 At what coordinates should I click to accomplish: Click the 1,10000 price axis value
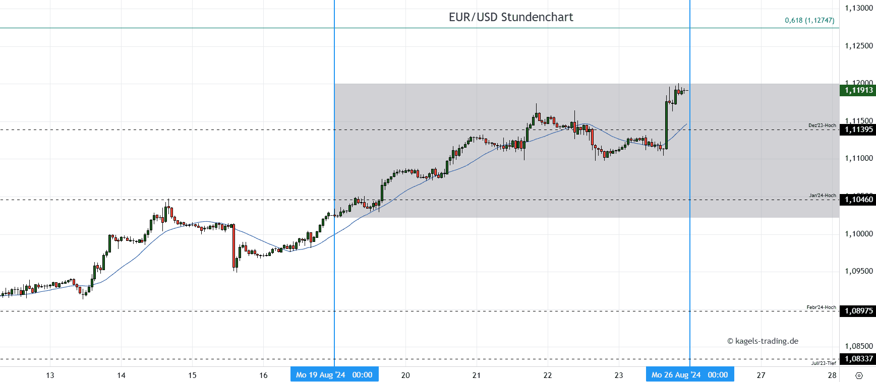859,234
